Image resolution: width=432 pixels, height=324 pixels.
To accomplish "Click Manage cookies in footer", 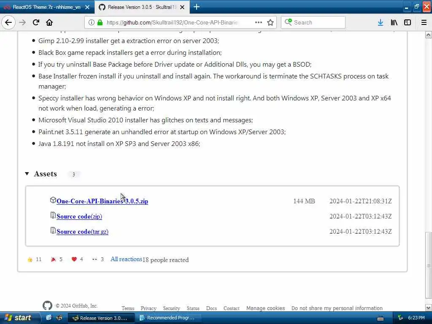I will click(x=266, y=308).
